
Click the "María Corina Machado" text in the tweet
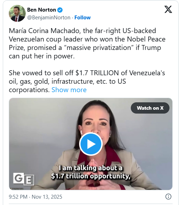pyautogui.click(x=44, y=31)
